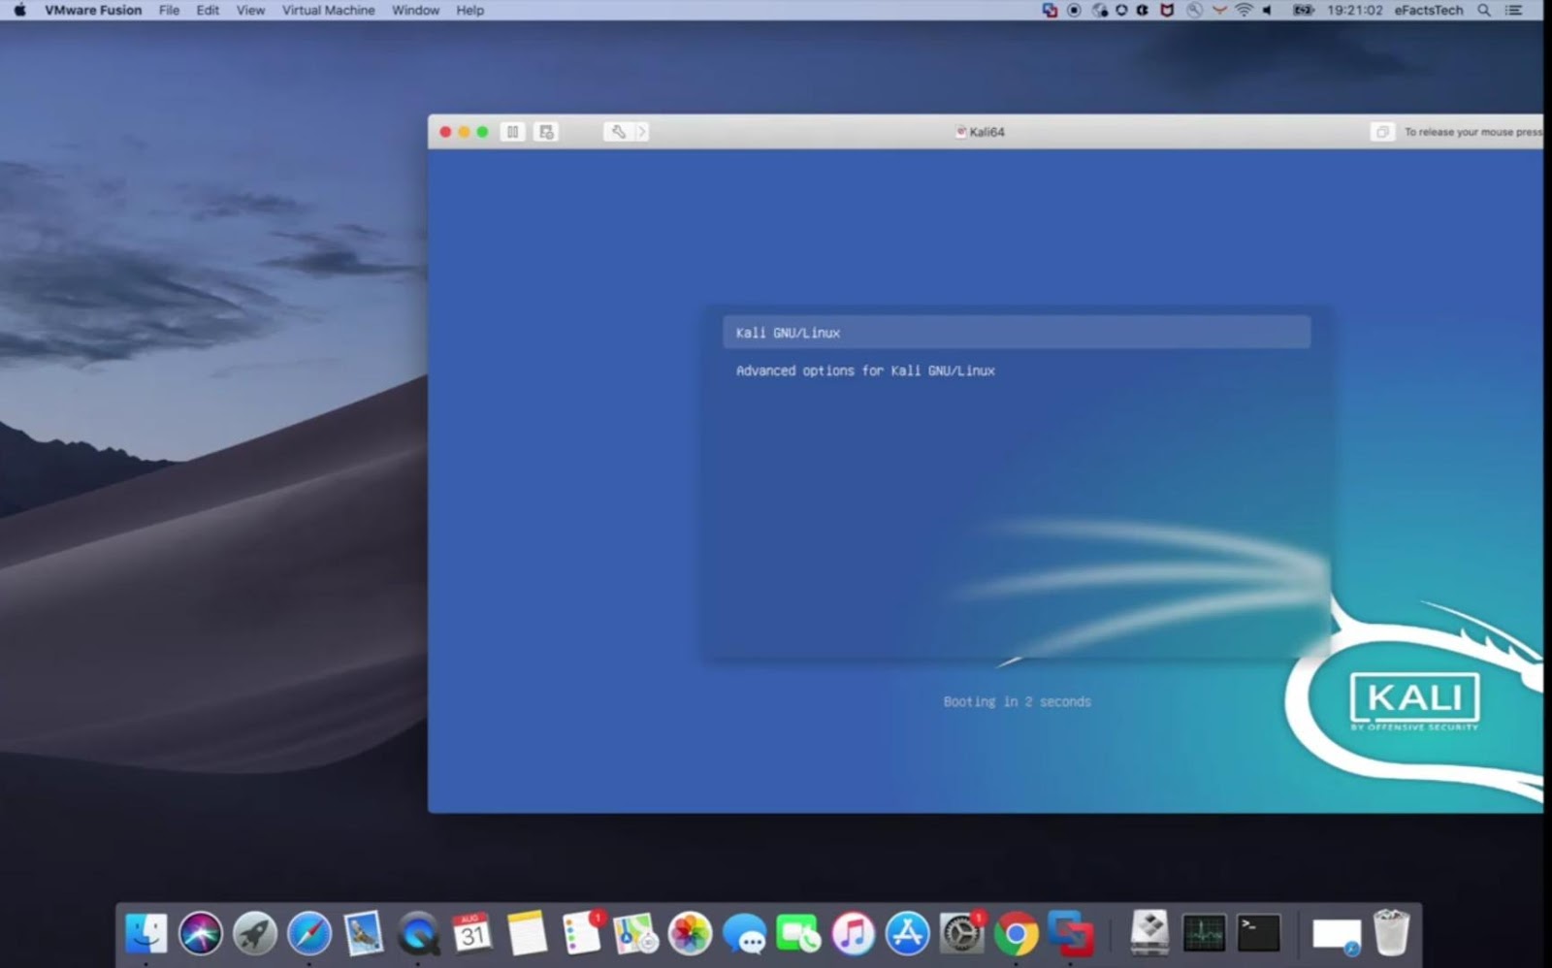Open the Edit menu

(x=208, y=10)
